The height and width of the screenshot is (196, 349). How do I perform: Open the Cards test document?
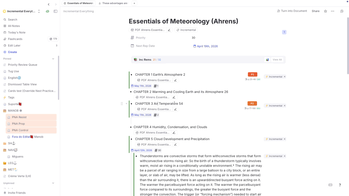[x=32, y=91]
